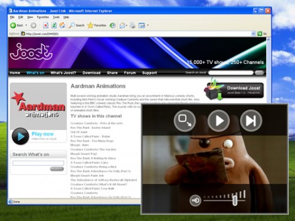Click the Aardman Animations logo thumbnail

38,106
